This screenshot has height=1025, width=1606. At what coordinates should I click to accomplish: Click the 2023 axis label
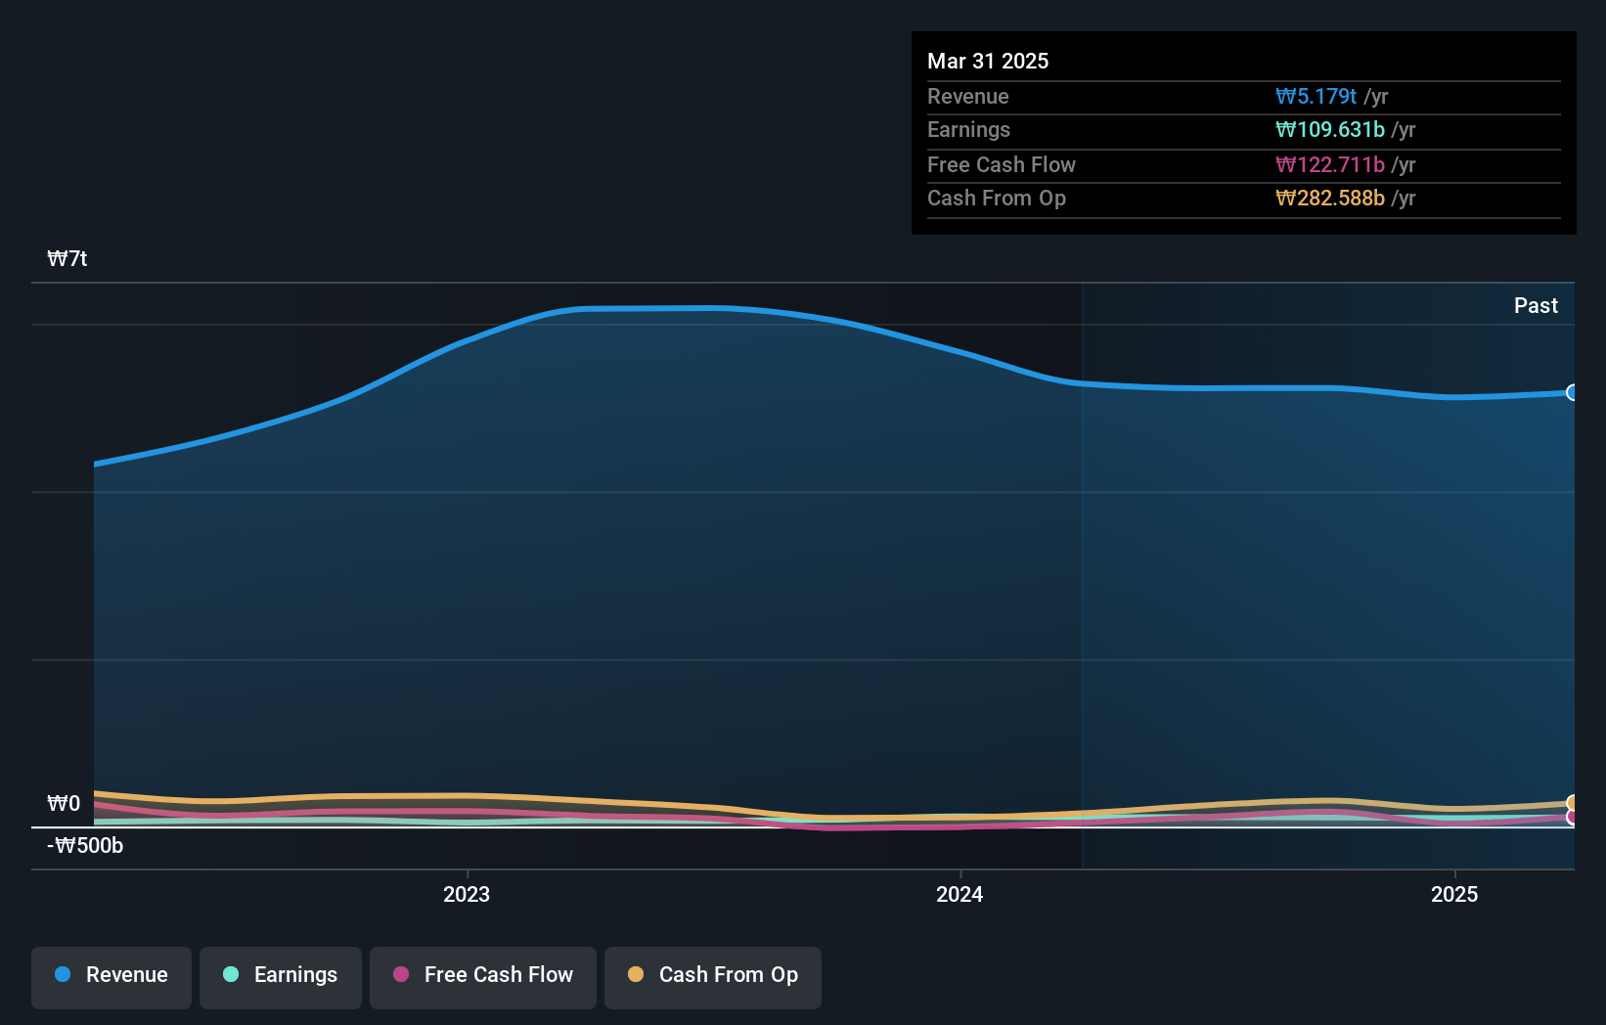(467, 894)
